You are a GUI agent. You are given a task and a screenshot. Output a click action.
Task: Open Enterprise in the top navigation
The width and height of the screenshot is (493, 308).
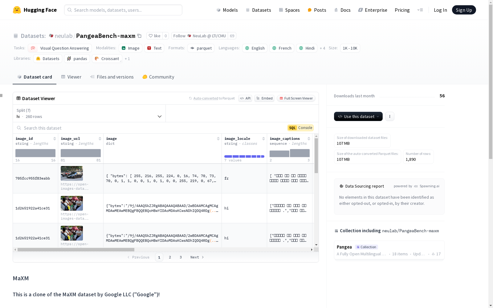tap(373, 10)
